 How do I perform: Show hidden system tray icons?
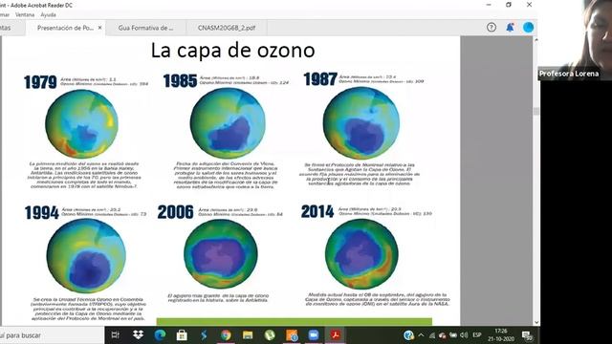click(421, 335)
